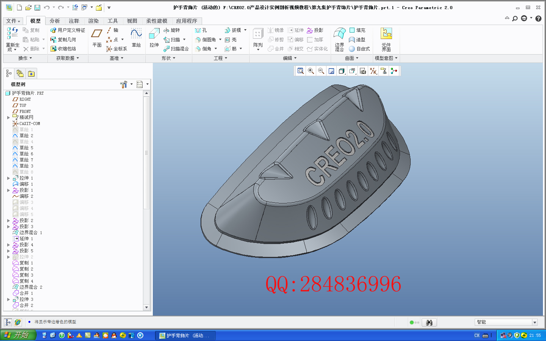Click the 护手青饰片 taskbar window button
Image resolution: width=546 pixels, height=341 pixels.
(x=185, y=336)
